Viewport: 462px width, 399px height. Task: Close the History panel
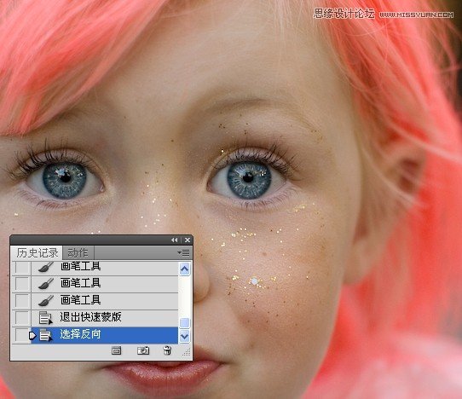[x=188, y=240]
